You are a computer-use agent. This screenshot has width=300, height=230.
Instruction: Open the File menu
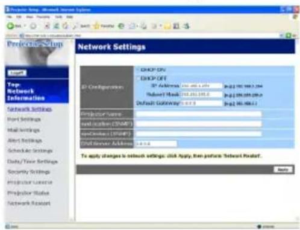click(9, 17)
